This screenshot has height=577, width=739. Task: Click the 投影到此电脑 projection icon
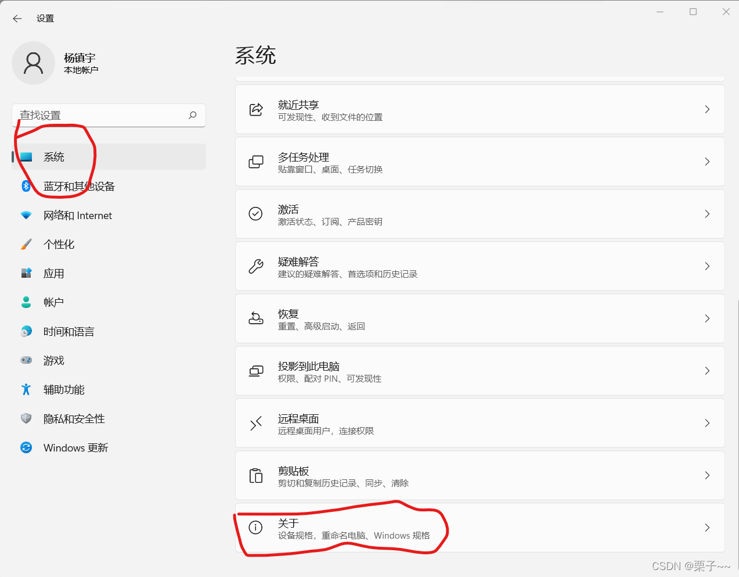coord(256,371)
